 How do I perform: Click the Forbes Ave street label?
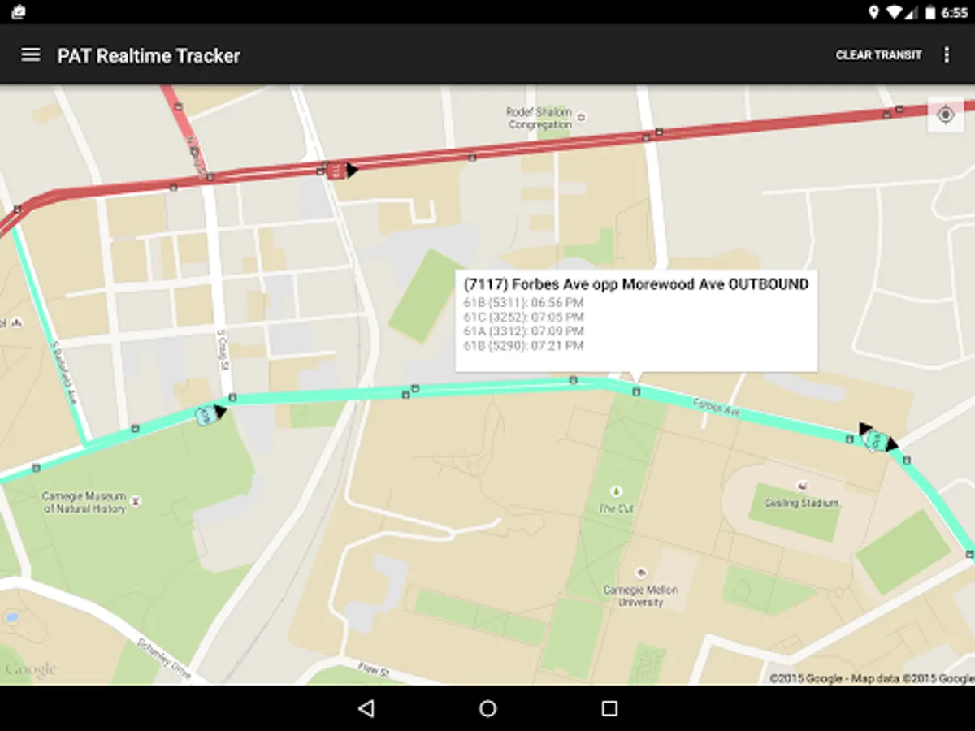(x=716, y=408)
